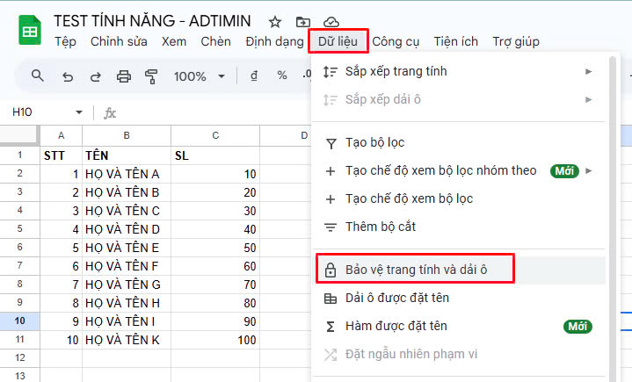Viewport: 632px width, 382px height.
Task: Click cell with value 100
Action: tap(215, 340)
